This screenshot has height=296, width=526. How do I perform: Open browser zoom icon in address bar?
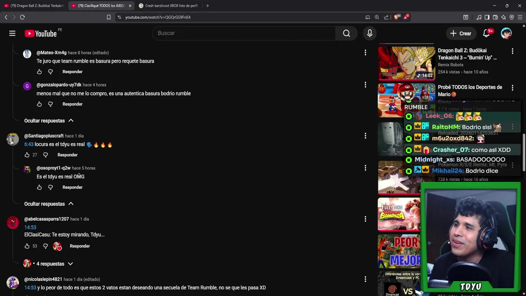pyautogui.click(x=377, y=17)
